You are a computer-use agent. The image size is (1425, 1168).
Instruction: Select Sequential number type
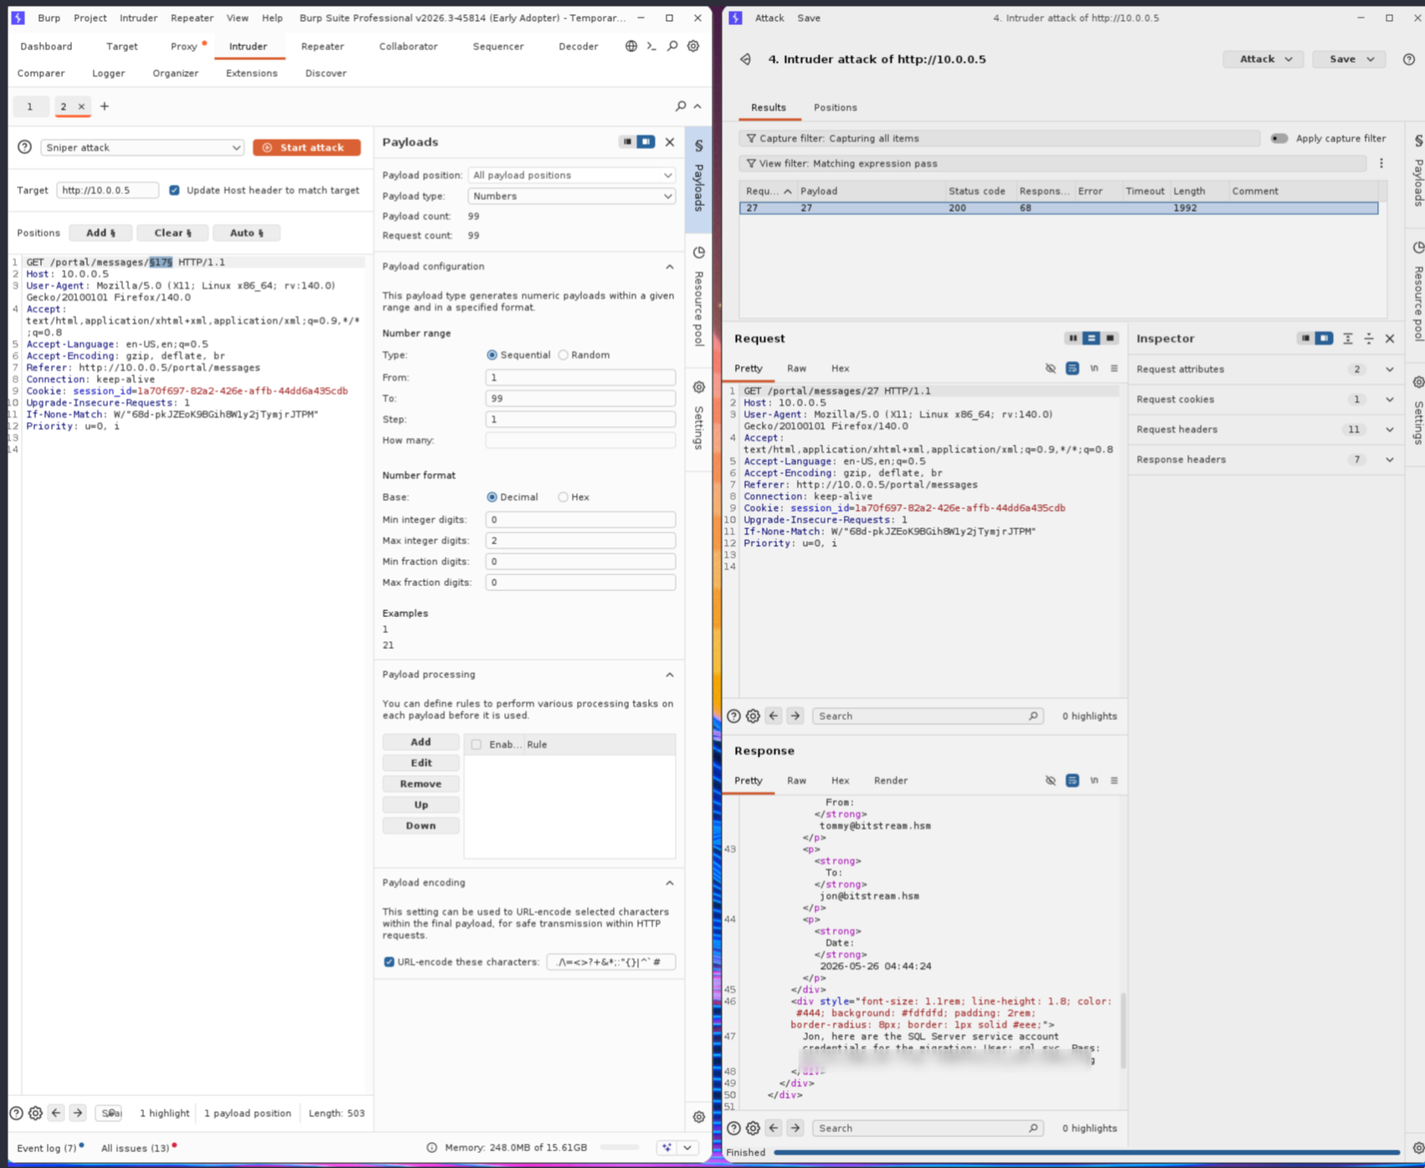pyautogui.click(x=491, y=355)
